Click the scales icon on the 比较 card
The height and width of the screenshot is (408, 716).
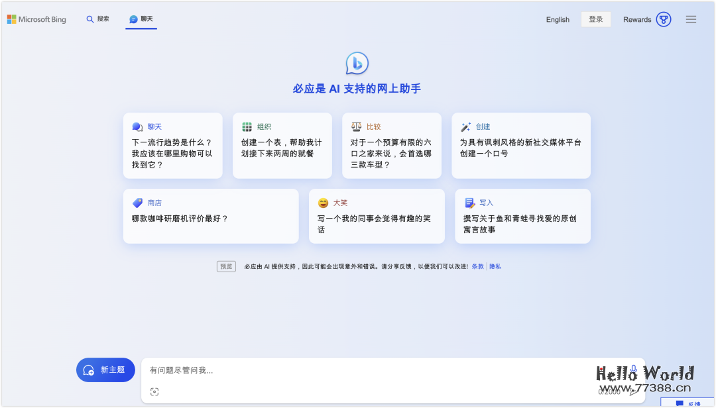(x=355, y=126)
